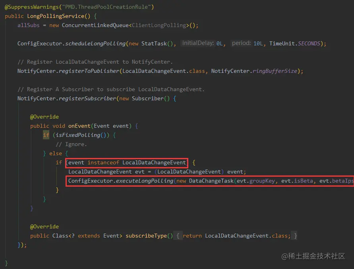The height and width of the screenshot is (269, 354).
Task: Click the scheduleLongPolling method call
Action: (95, 43)
